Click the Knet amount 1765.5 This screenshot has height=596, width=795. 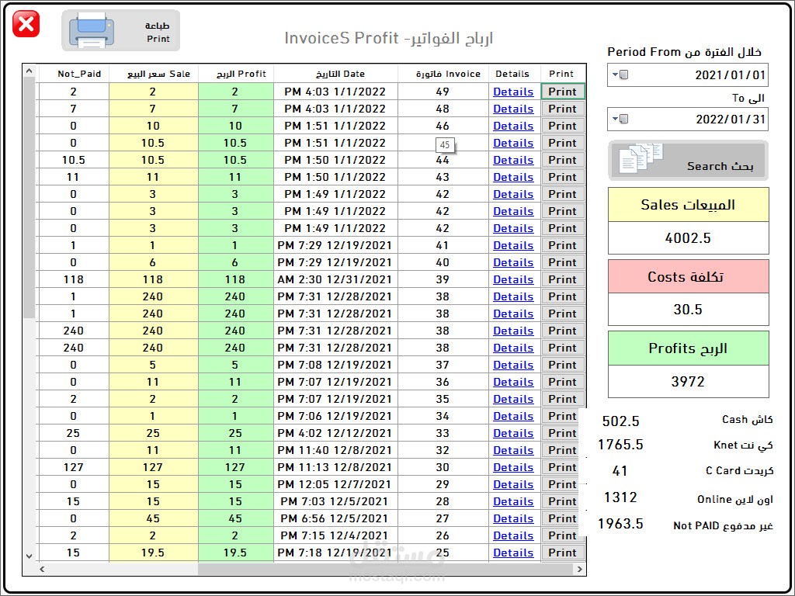pyautogui.click(x=620, y=445)
